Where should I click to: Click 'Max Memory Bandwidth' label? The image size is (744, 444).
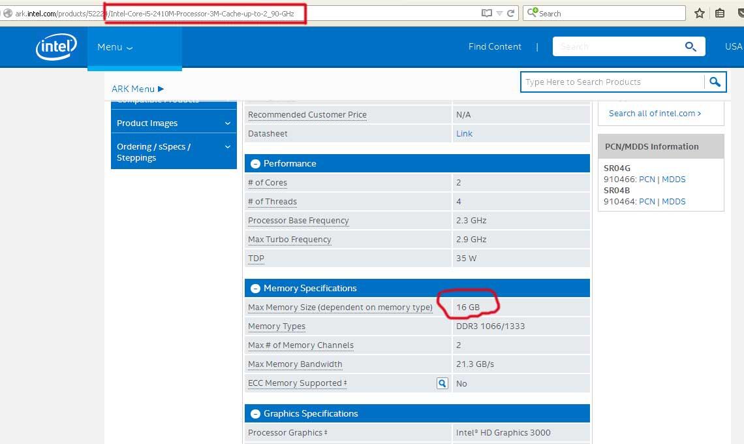click(x=294, y=364)
